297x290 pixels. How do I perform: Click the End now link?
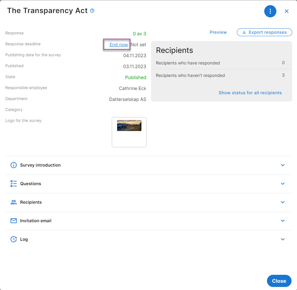pos(119,45)
